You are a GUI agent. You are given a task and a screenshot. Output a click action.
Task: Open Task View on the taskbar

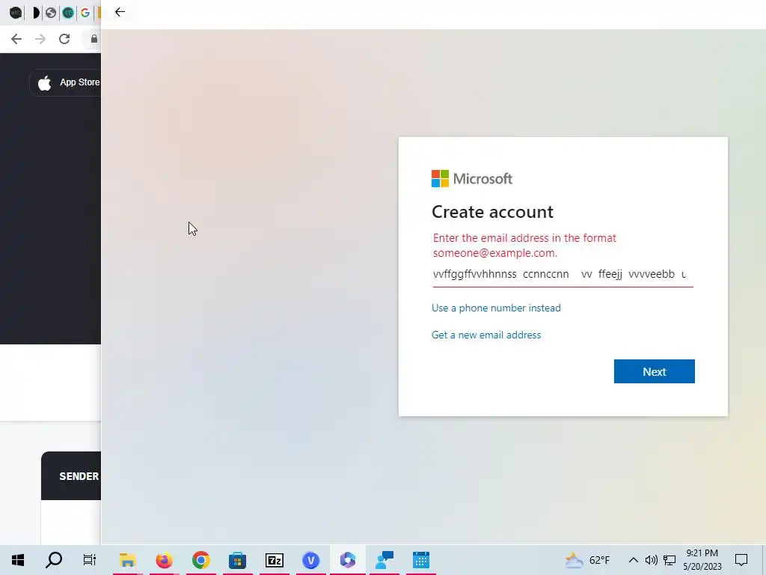[90, 560]
